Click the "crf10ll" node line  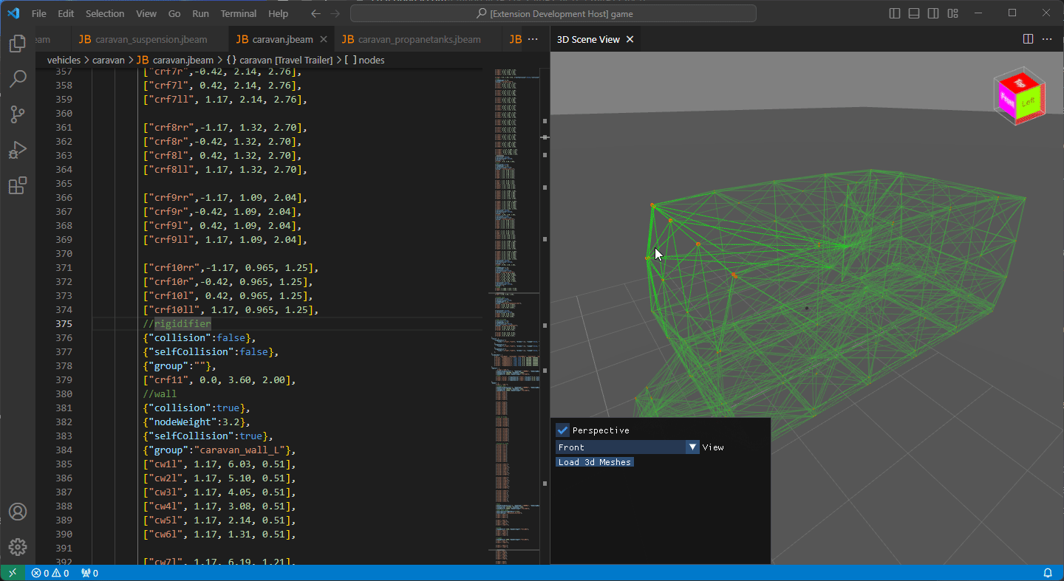[x=231, y=309]
